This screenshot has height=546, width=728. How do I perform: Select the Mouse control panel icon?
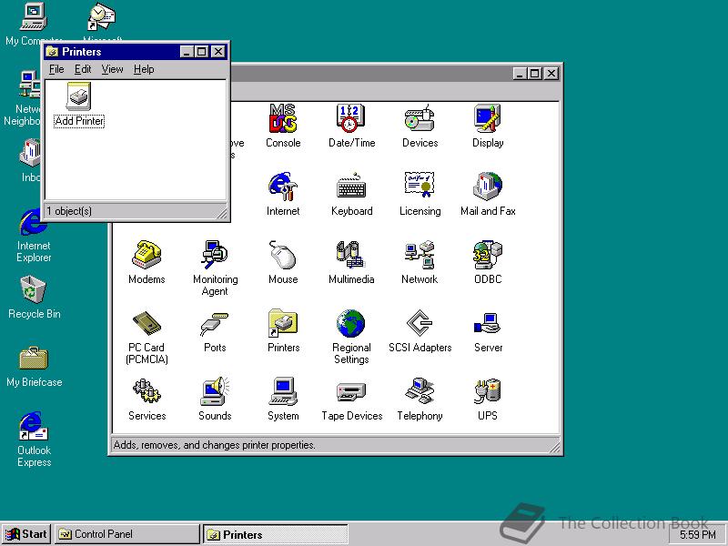[x=283, y=255]
